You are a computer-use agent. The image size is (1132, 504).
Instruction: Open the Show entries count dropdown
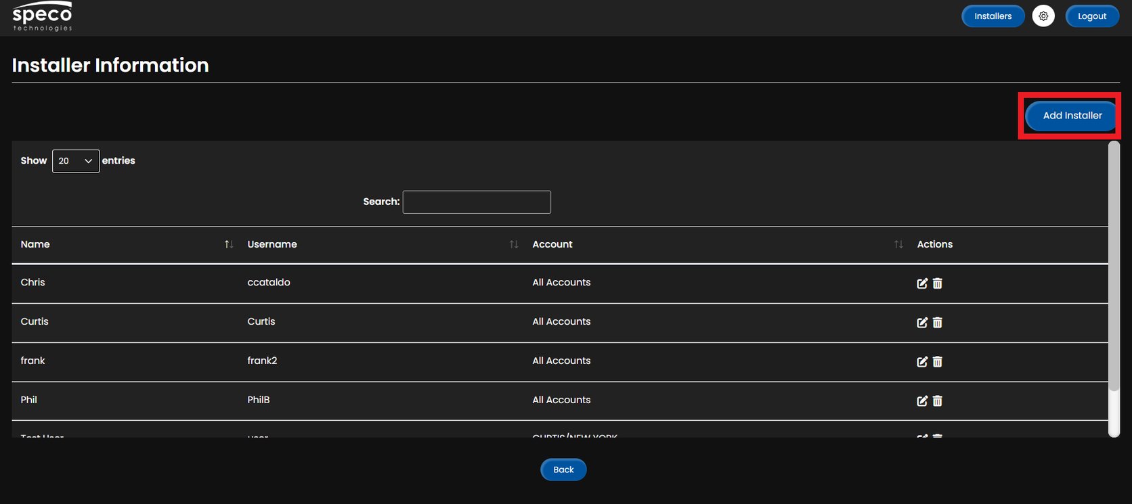pyautogui.click(x=76, y=161)
